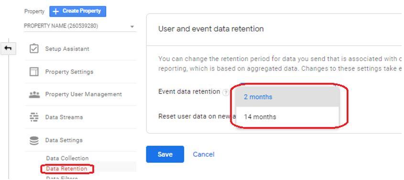Click the Cancel link
The height and width of the screenshot is (180, 404).
(204, 154)
